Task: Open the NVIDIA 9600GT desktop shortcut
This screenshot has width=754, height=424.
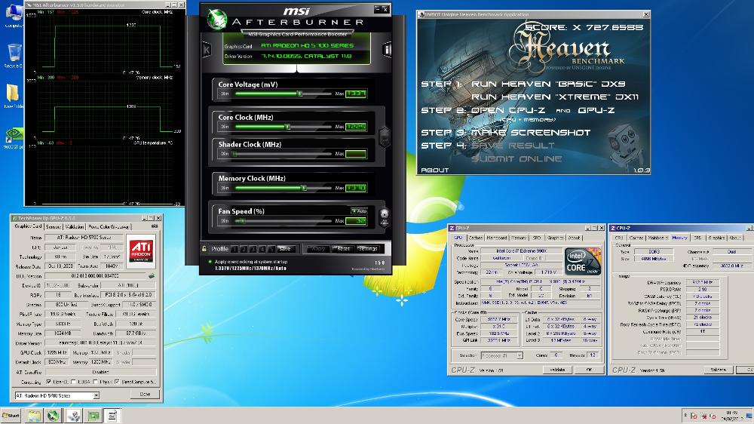Action: tap(14, 139)
